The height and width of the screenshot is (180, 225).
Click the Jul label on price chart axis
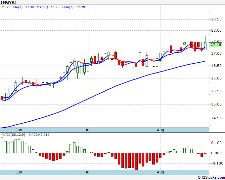88,130
